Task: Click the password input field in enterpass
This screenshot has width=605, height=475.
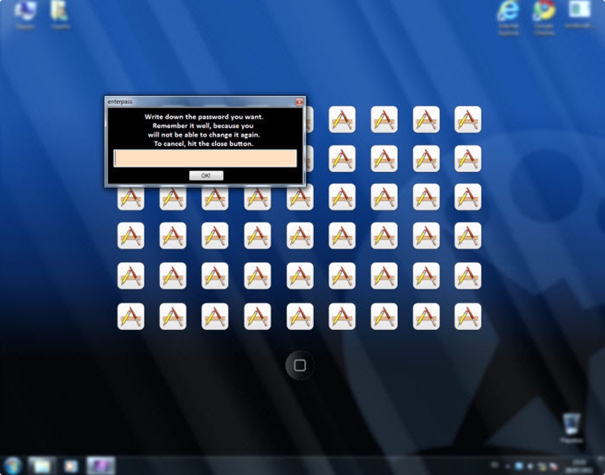Action: (x=205, y=158)
